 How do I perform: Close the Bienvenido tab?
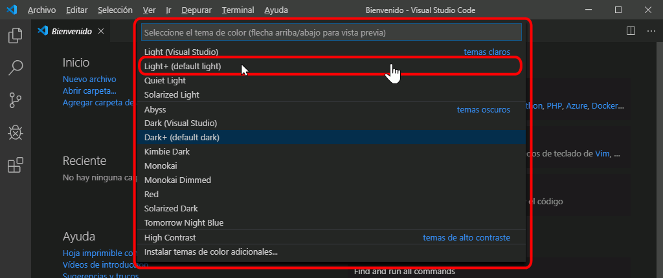click(x=100, y=31)
